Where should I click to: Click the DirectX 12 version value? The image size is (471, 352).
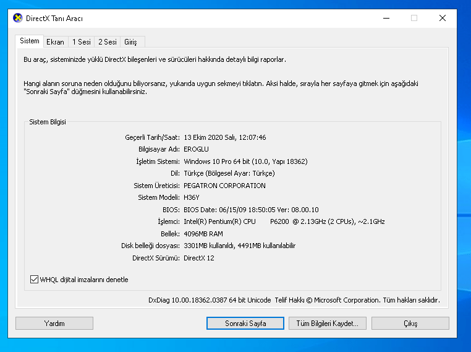pos(199,258)
